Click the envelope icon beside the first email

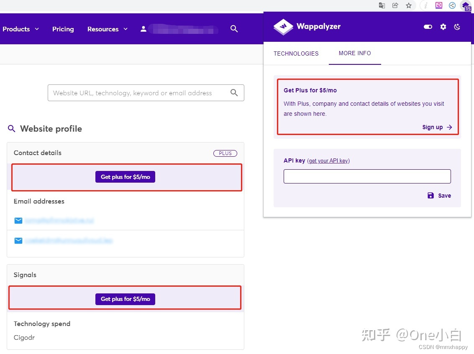tap(18, 220)
